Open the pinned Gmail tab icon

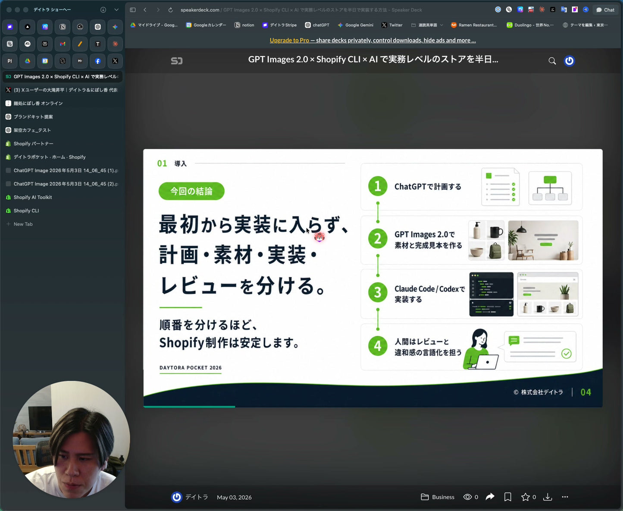pos(63,44)
